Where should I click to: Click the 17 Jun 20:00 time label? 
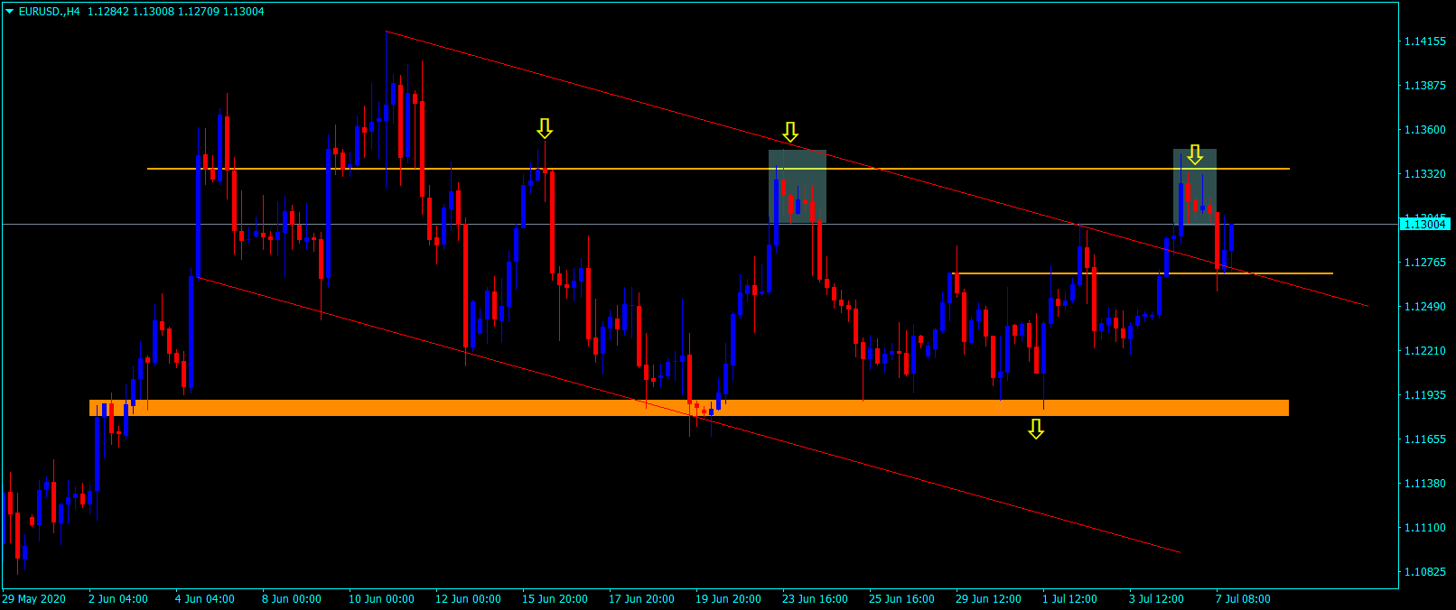(x=641, y=599)
